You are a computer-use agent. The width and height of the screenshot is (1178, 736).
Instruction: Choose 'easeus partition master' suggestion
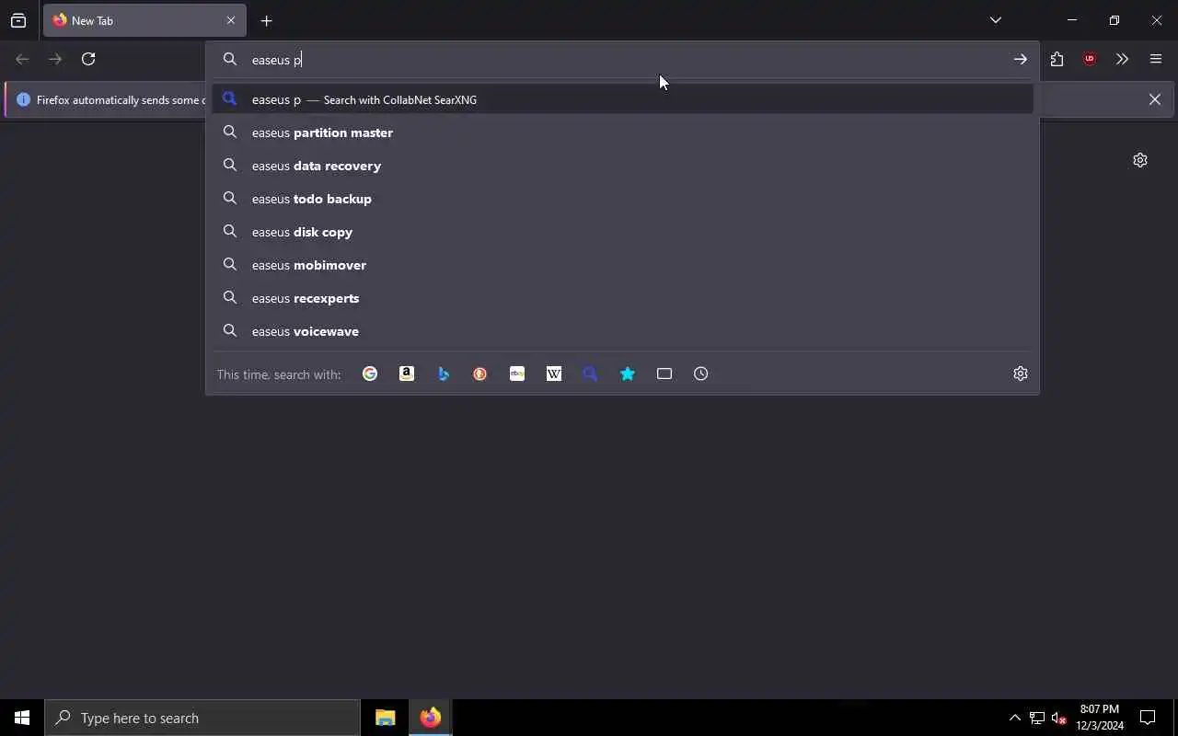tap(622, 132)
